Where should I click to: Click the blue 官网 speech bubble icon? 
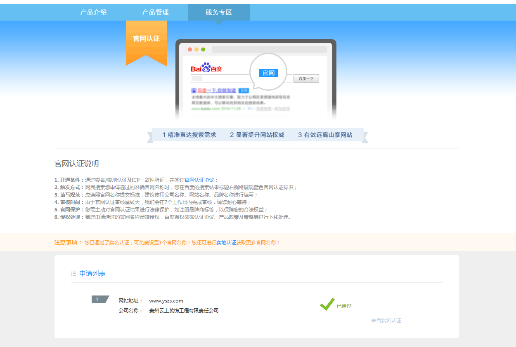click(x=268, y=72)
